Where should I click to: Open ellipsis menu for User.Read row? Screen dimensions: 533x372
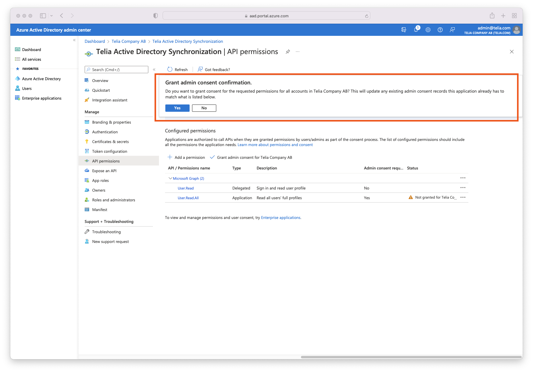(463, 188)
